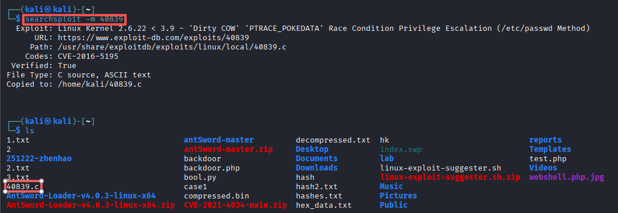This screenshot has width=618, height=213.
Task: Click the exploit-db URL for exploit 40839
Action: tap(153, 38)
